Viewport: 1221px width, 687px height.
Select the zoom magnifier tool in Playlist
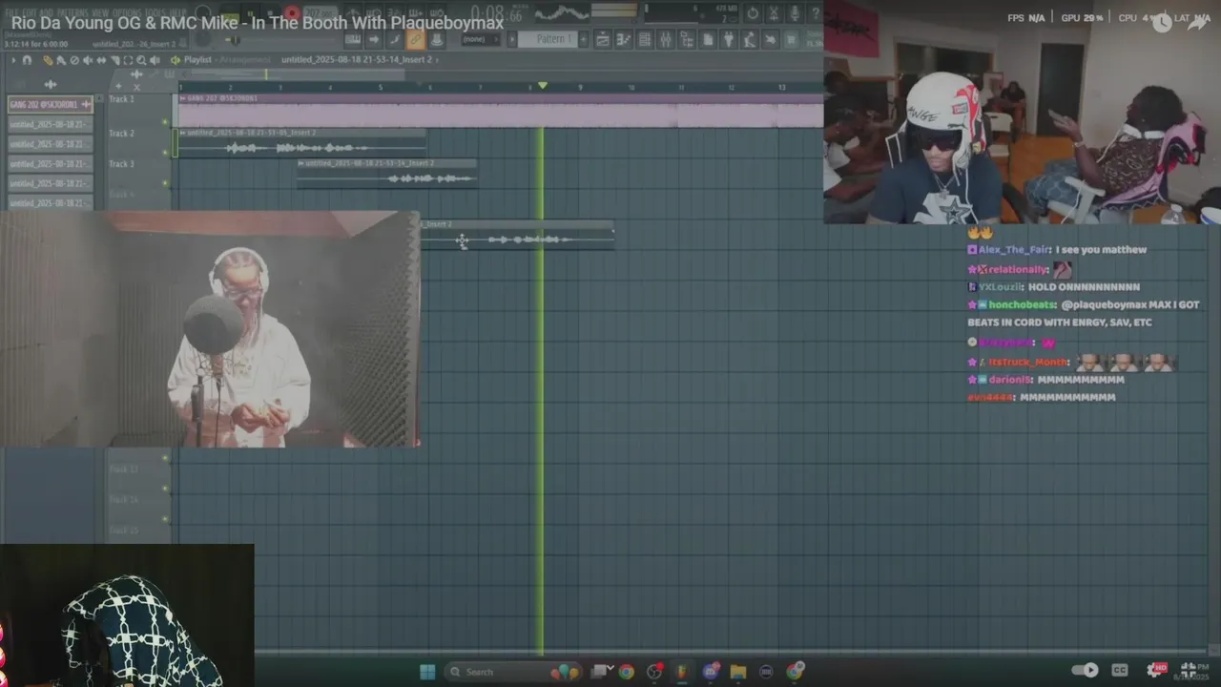point(141,60)
